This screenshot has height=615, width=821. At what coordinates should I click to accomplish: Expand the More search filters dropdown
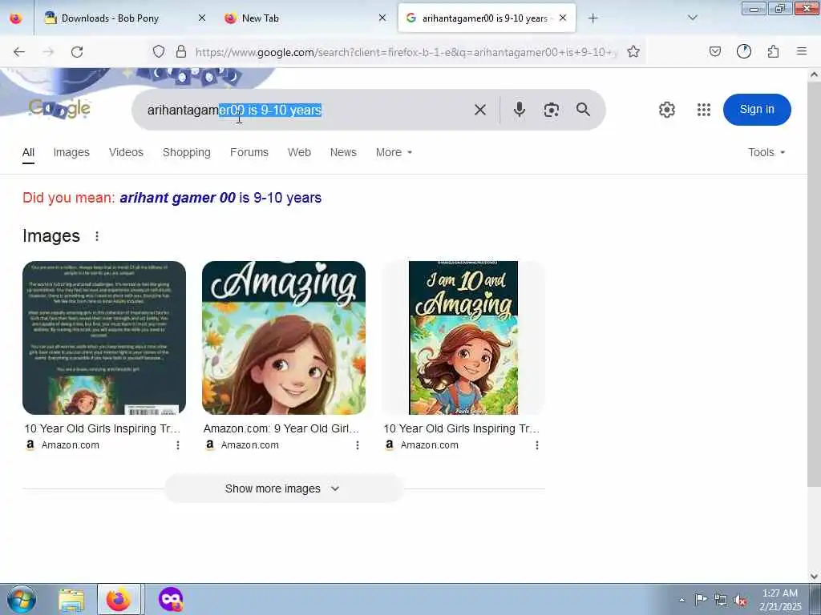[394, 152]
